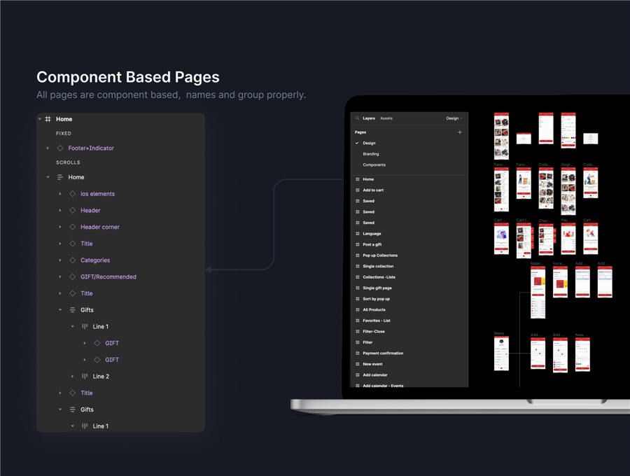This screenshot has width=630, height=476.
Task: Click the Pages section heading
Action: pyautogui.click(x=360, y=132)
